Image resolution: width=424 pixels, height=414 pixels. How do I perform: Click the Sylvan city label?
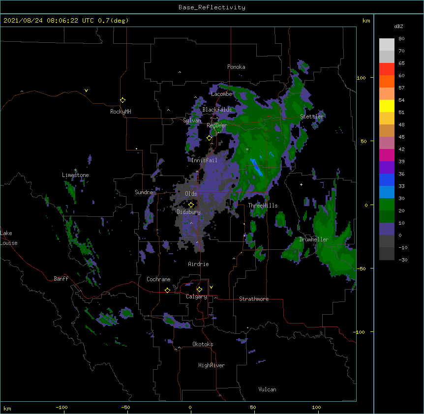click(x=192, y=120)
